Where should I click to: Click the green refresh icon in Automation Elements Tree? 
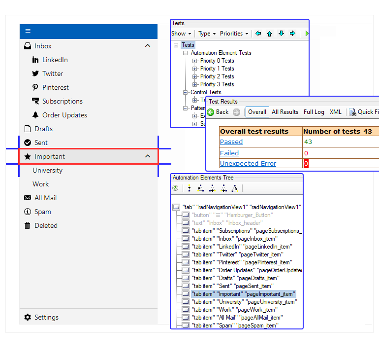175,188
